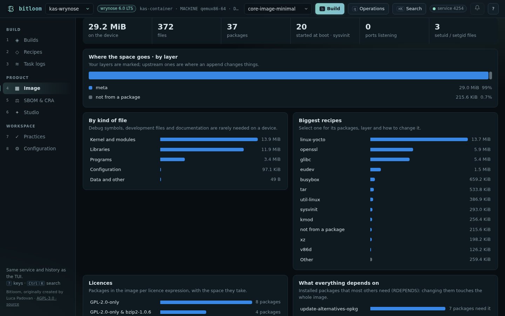Click the Recipes diamond icon

point(17,52)
